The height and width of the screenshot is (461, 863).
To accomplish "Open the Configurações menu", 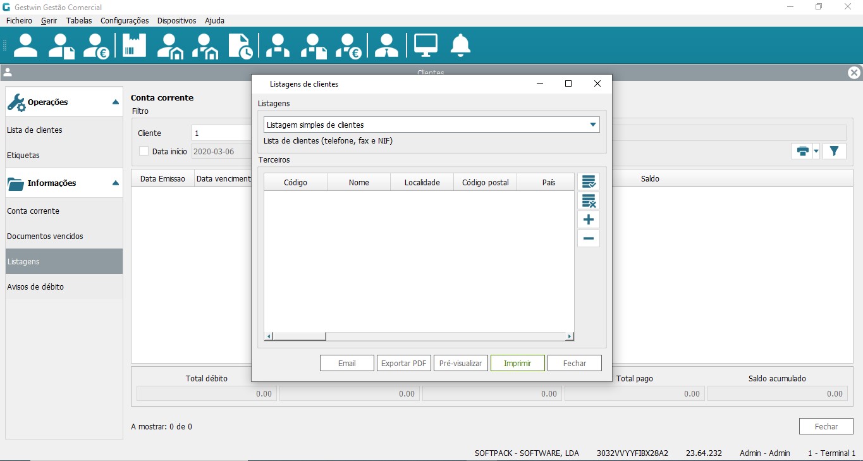I will pyautogui.click(x=125, y=21).
